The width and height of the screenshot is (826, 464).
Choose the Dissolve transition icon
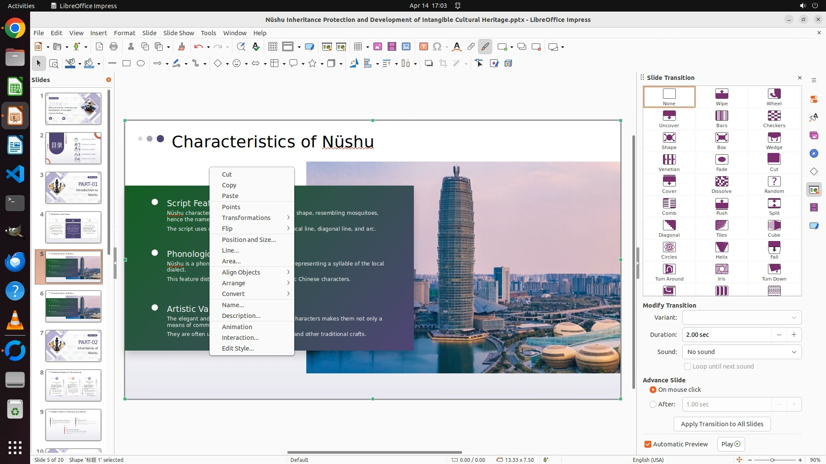tap(721, 184)
